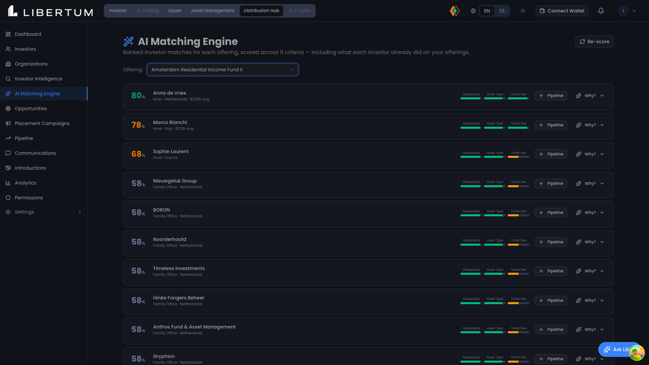
Task: Open the Offering dropdown
Action: point(223,70)
